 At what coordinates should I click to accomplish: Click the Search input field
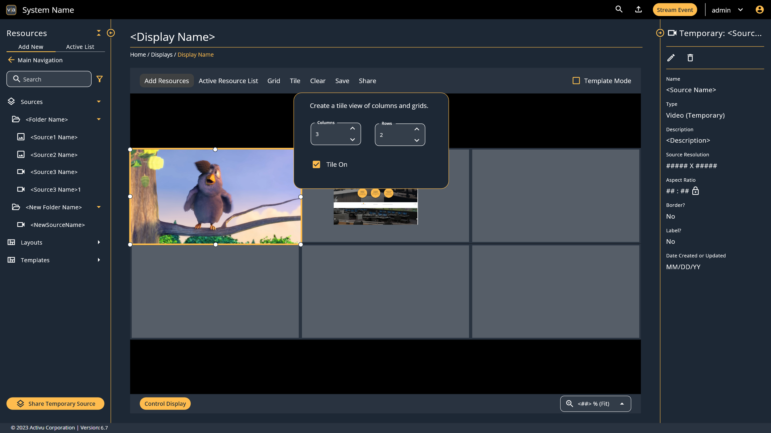(49, 79)
